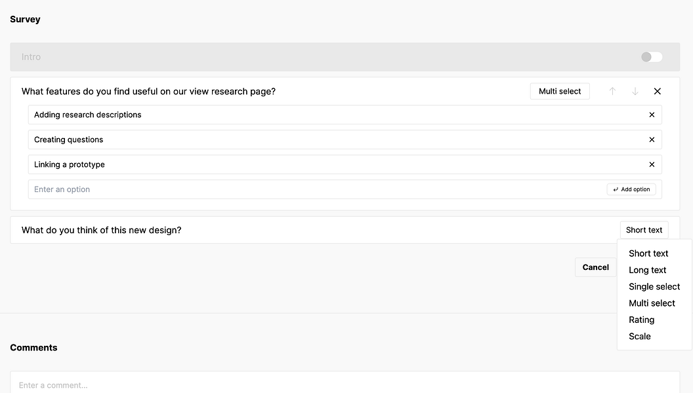Remove the 'Adding research descriptions' option
This screenshot has height=393, width=693.
(x=652, y=115)
